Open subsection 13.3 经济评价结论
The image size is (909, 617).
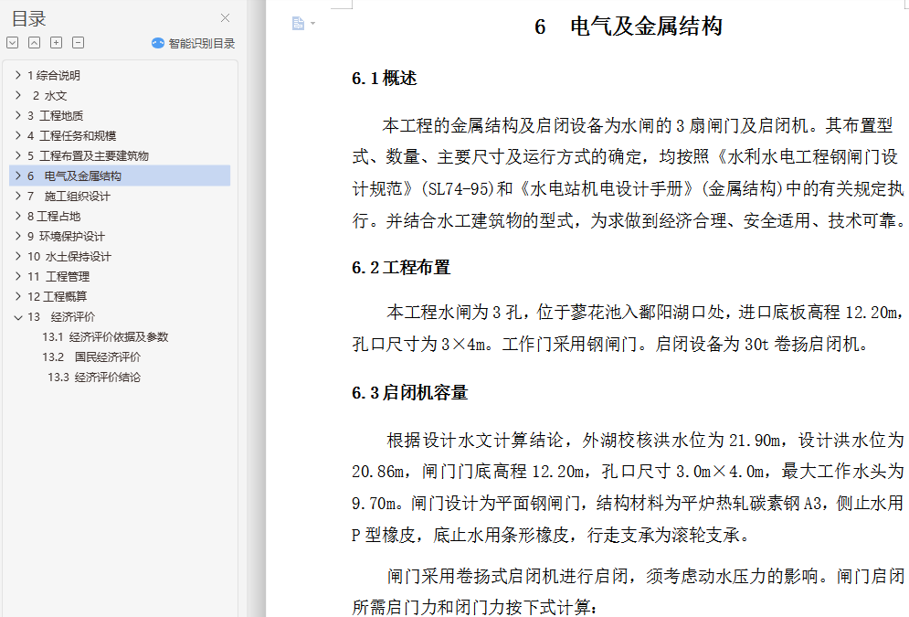pyautogui.click(x=94, y=377)
